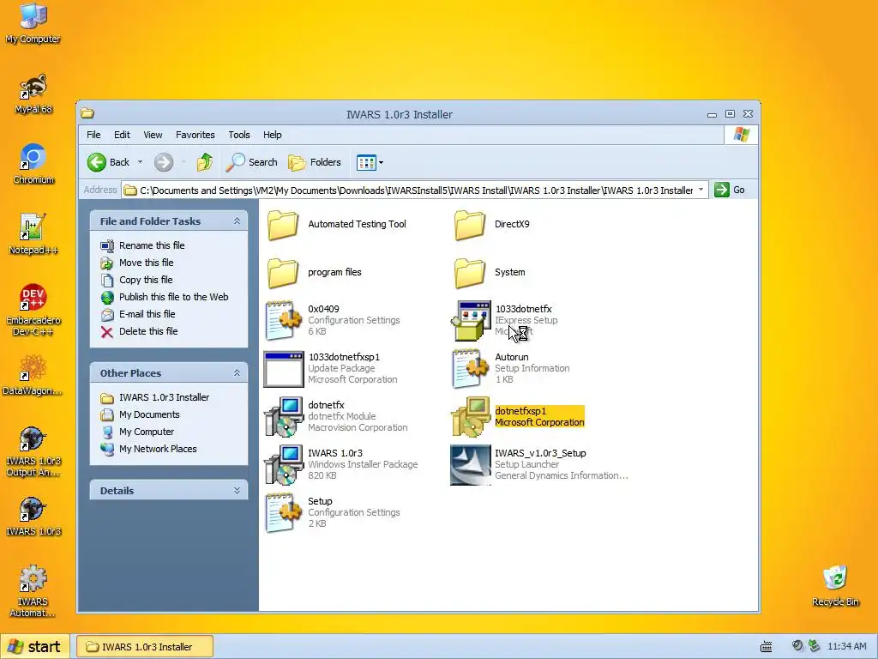Screen dimensions: 878x659
Task: Open the Help menu
Action: click(272, 135)
